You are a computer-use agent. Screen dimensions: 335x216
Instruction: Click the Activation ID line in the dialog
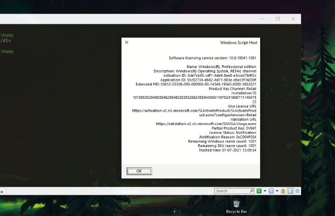click(x=210, y=75)
